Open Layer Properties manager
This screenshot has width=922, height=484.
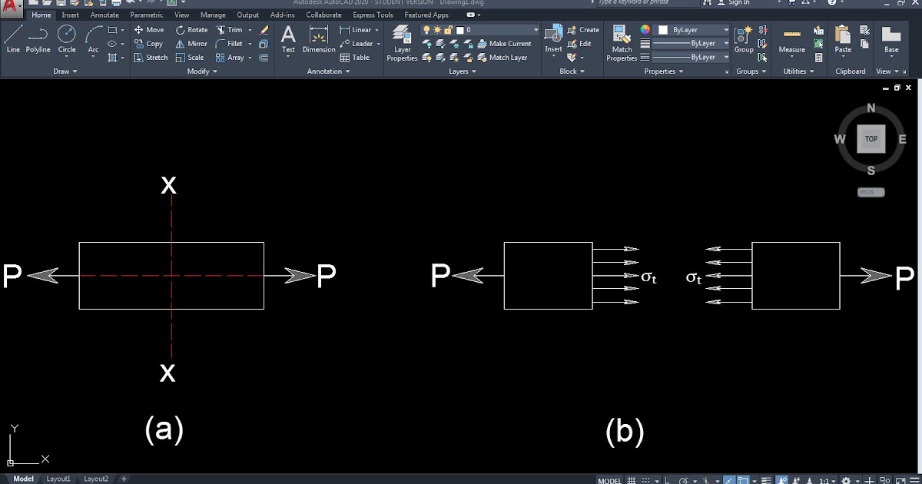point(402,42)
